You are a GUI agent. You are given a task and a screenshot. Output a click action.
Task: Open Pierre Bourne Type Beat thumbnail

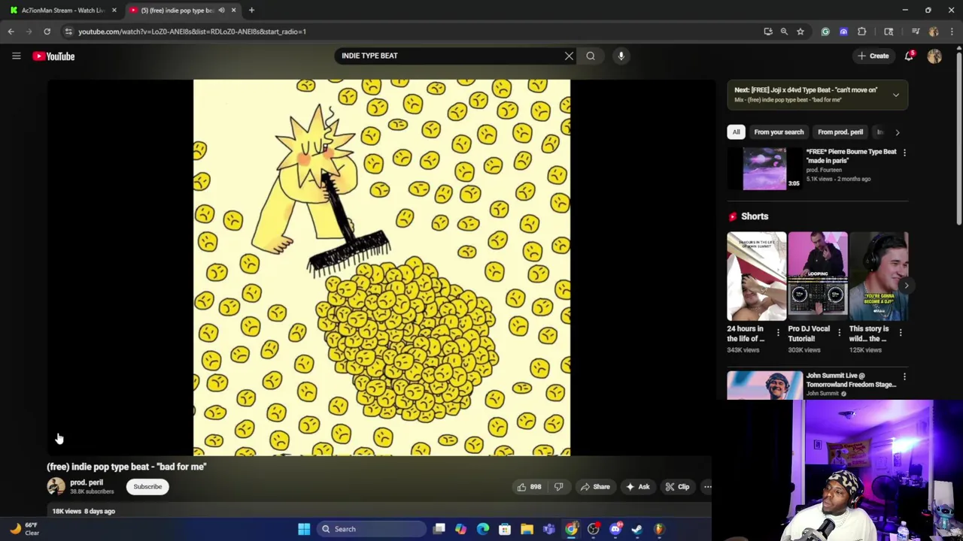tap(764, 168)
